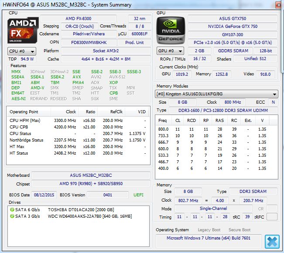Image resolution: width=284 pixels, height=253 pixels.
Task: Click the memory clock 802.7 MHz field
Action: pyautogui.click(x=188, y=201)
